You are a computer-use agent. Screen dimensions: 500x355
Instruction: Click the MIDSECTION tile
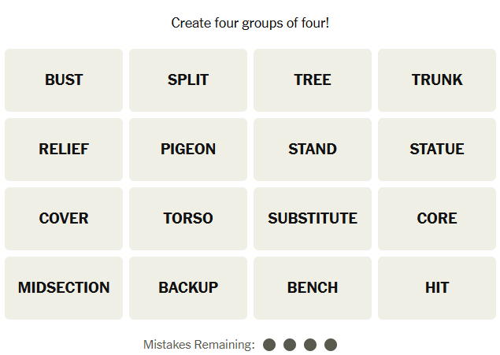click(x=64, y=288)
